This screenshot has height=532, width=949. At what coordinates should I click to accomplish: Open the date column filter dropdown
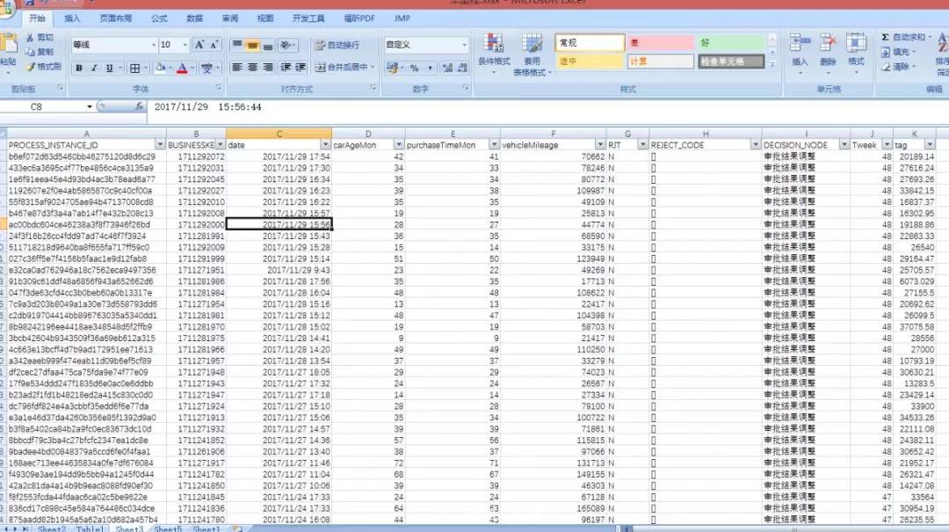click(x=326, y=145)
